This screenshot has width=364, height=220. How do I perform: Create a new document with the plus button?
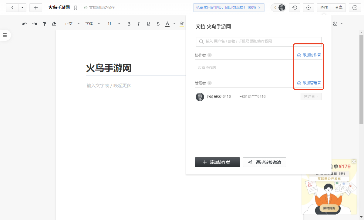36,8
